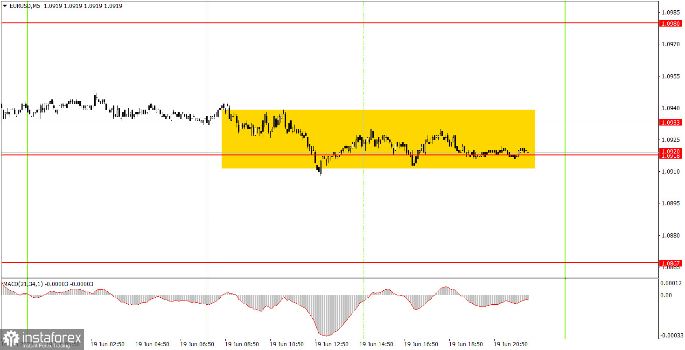Click the 1.0910 price scale value
Image resolution: width=685 pixels, height=350 pixels.
[x=670, y=172]
